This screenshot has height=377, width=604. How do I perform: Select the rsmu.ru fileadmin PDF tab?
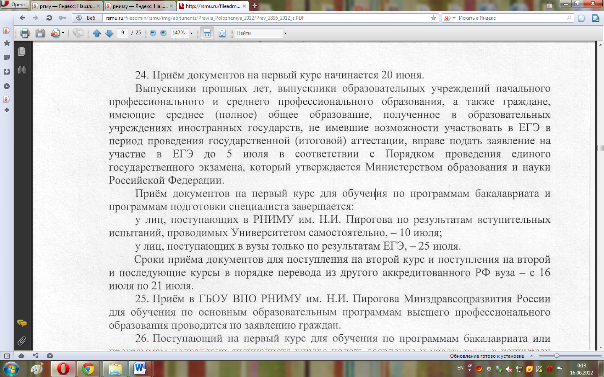coord(212,6)
